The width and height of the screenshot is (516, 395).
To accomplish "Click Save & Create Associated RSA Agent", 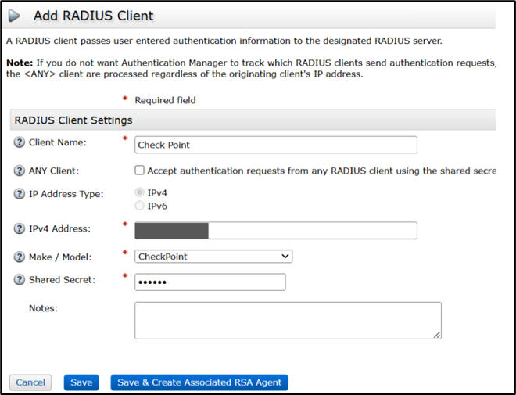I will point(199,382).
